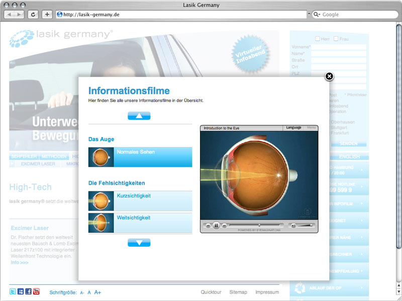Open the Twitter icon in the footer
This screenshot has width=402, height=301.
click(13, 291)
